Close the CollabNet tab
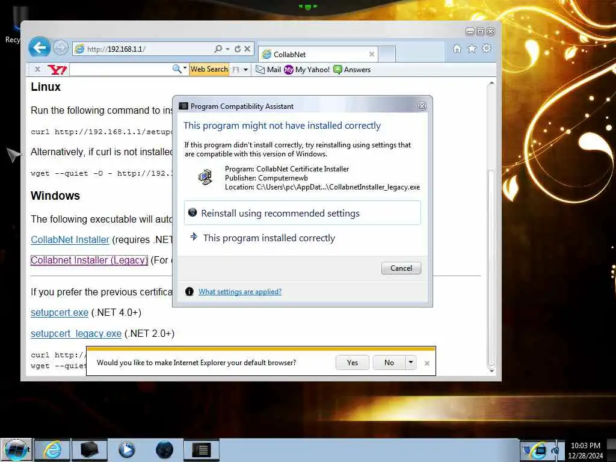 (x=372, y=54)
